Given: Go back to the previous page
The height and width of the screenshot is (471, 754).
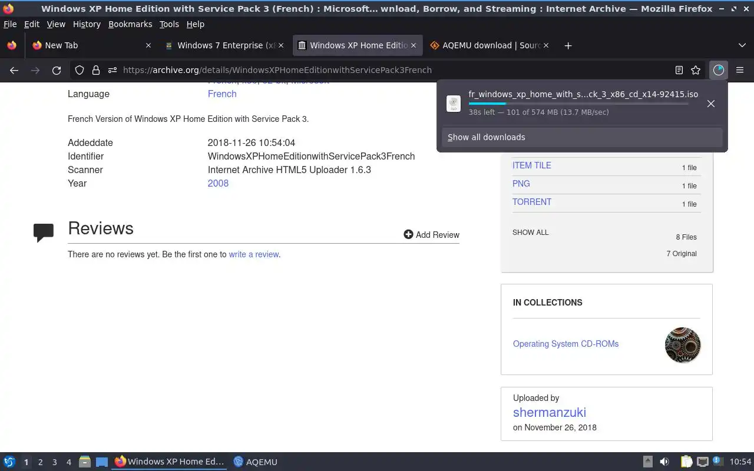Looking at the screenshot, I should 14,70.
